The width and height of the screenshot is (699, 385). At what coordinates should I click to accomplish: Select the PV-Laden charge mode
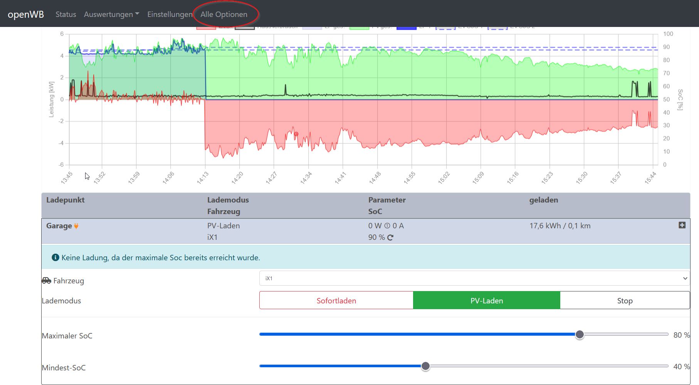tap(486, 300)
